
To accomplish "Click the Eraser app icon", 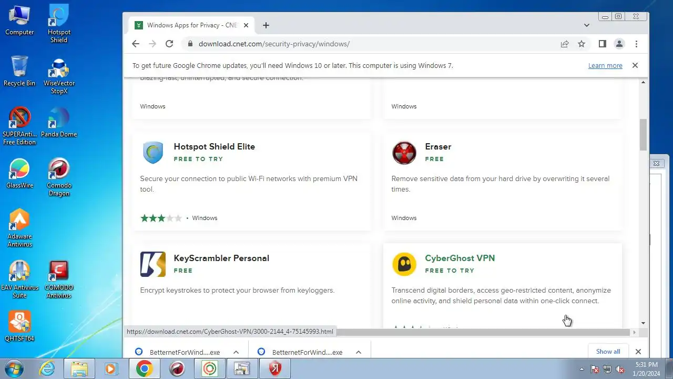I will coord(404,153).
